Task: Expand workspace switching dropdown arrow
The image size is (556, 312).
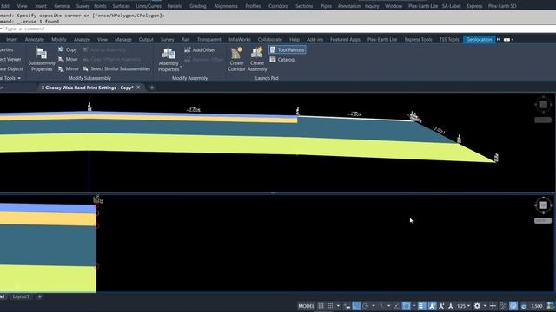Action: point(485,306)
